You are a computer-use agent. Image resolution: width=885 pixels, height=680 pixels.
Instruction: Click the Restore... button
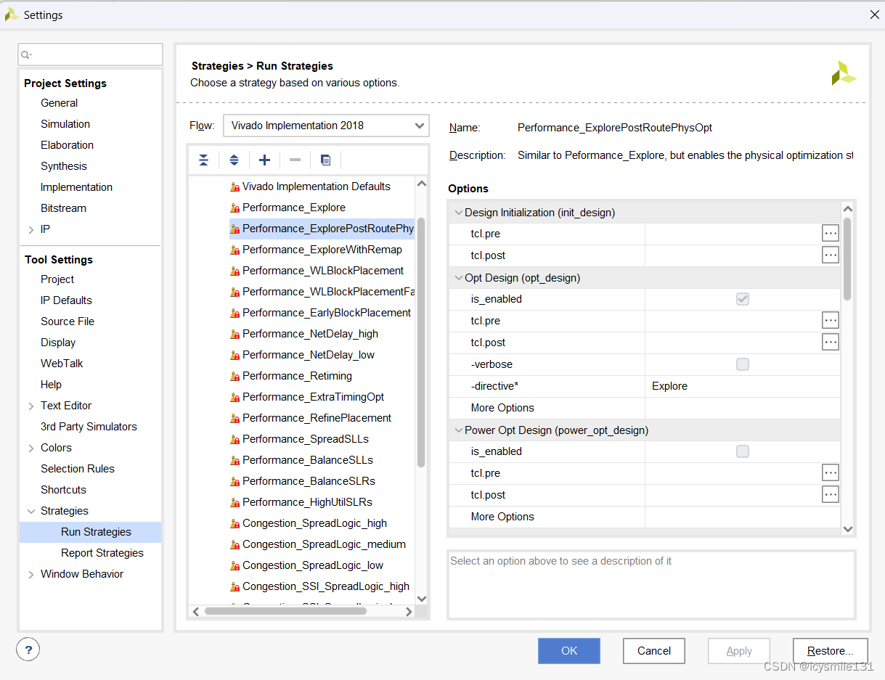click(830, 651)
